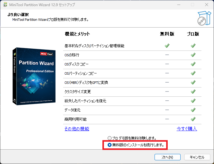Screen dimensions: 214x164
Task: Click Pro checkmark for basic disk management row
Action: 193,46
